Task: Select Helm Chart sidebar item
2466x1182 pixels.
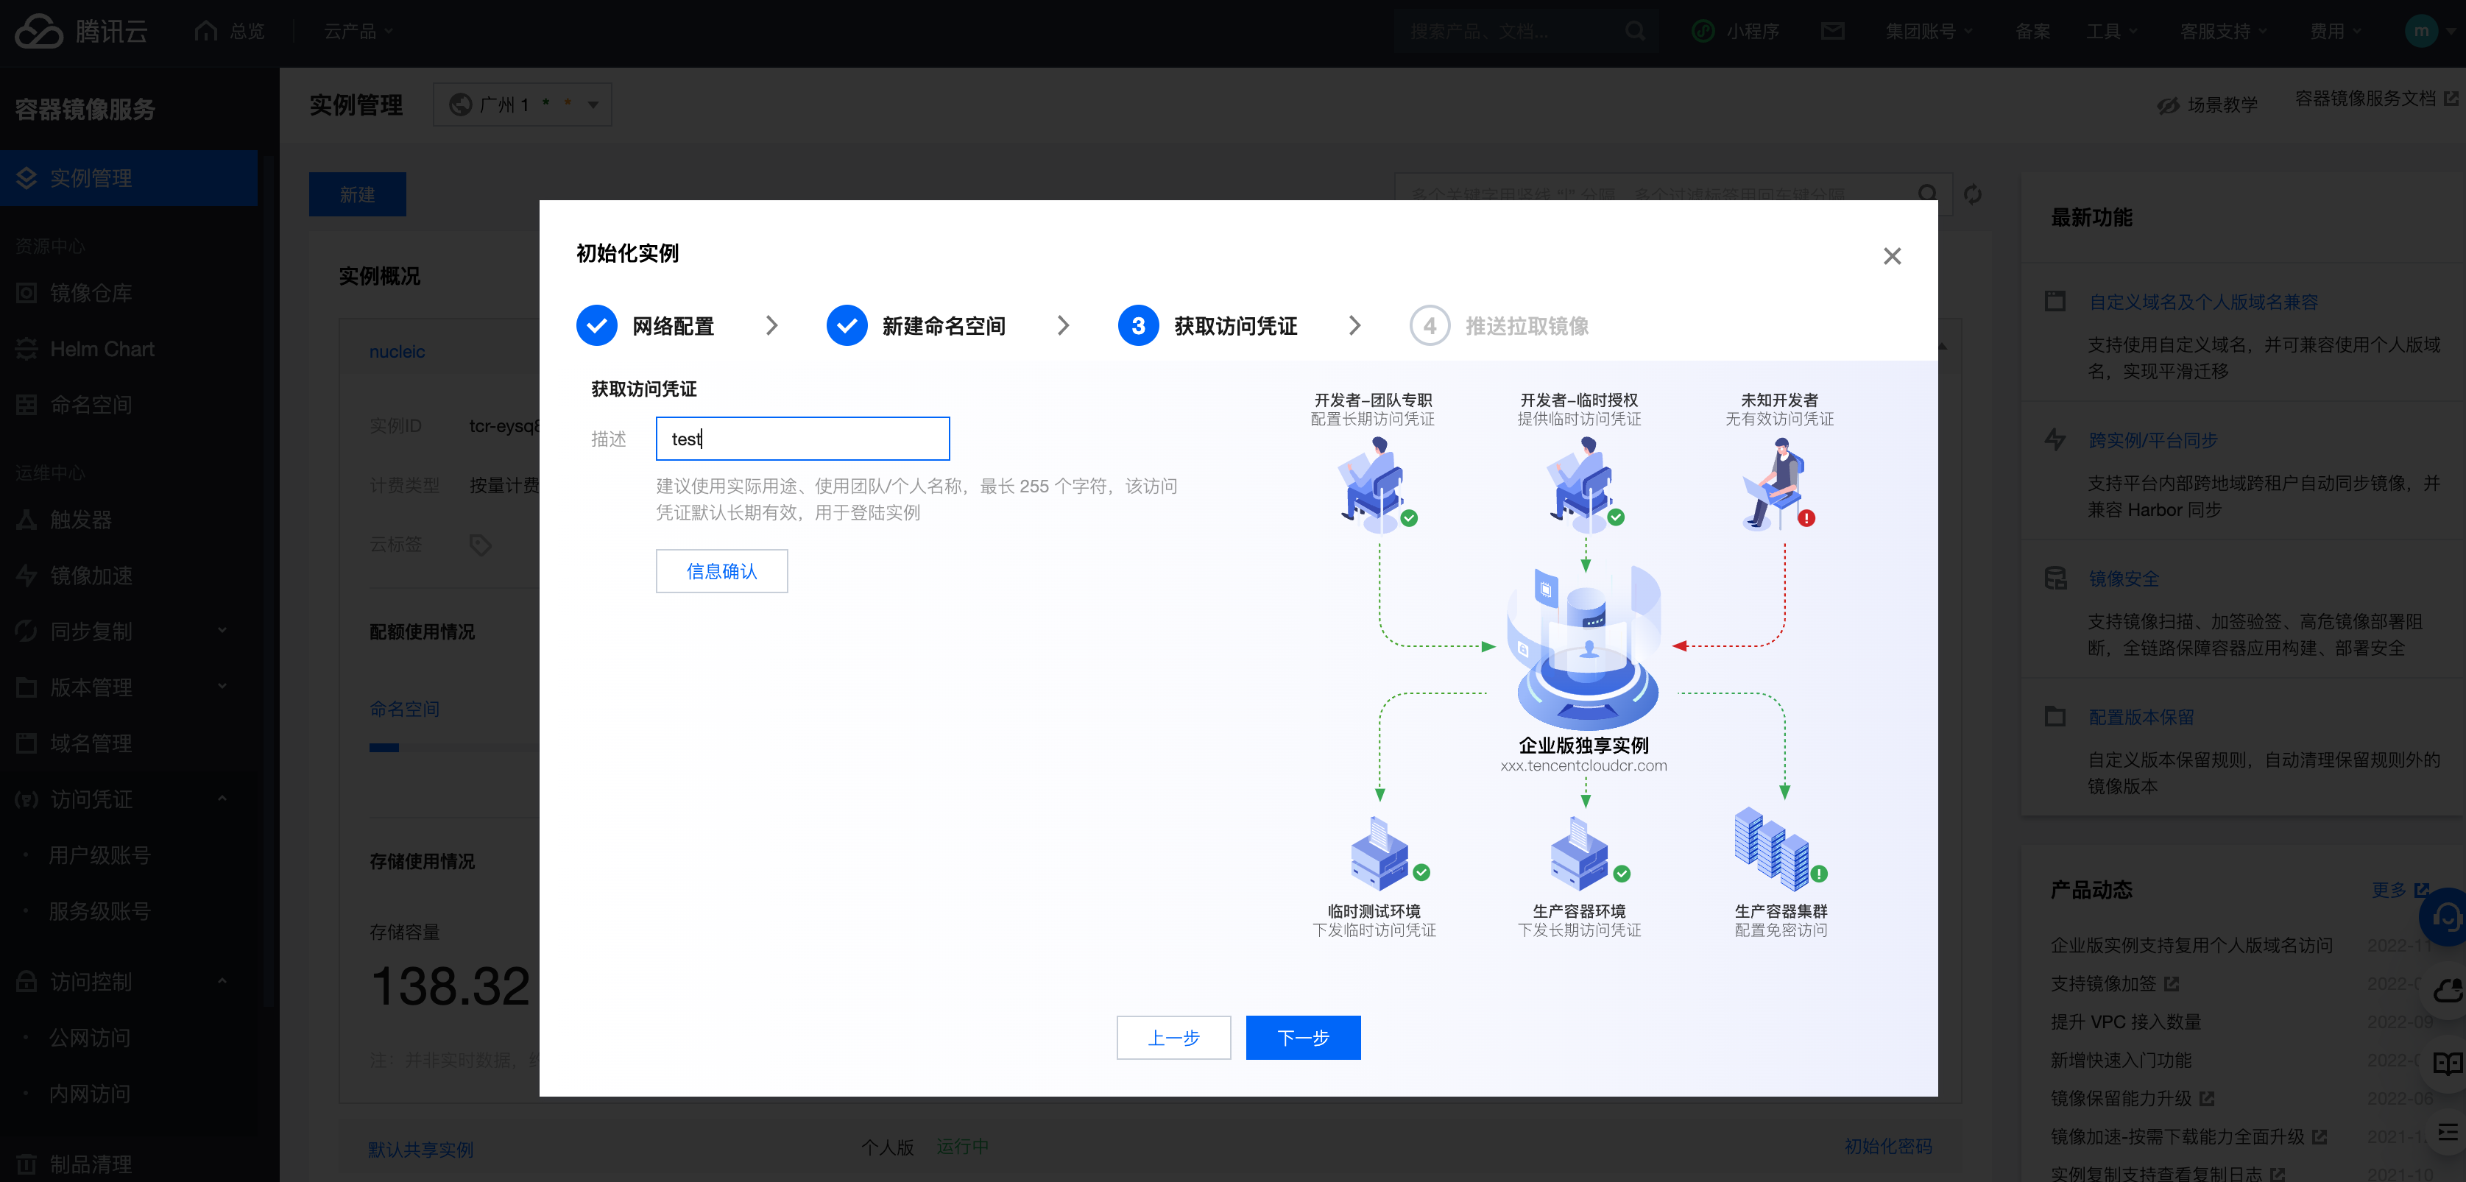Action: click(x=102, y=348)
